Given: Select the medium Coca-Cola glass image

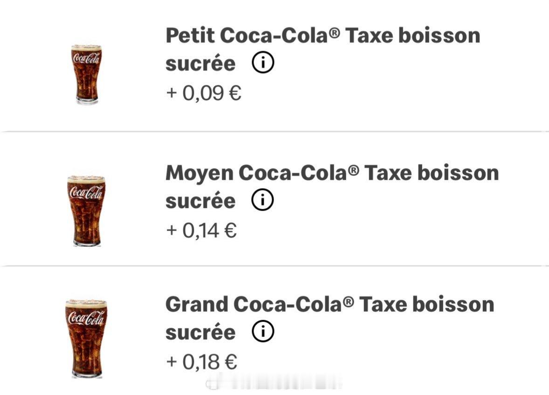Looking at the screenshot, I should pos(86,211).
